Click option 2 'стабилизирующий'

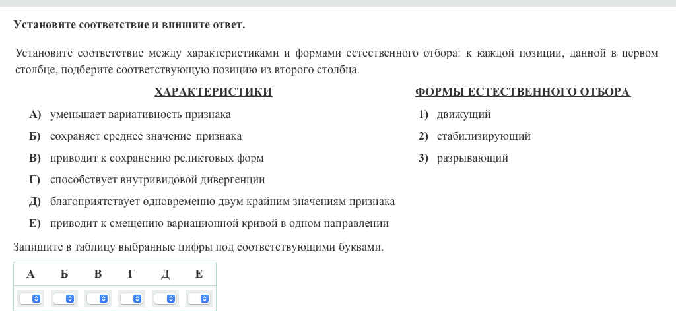pos(483,136)
